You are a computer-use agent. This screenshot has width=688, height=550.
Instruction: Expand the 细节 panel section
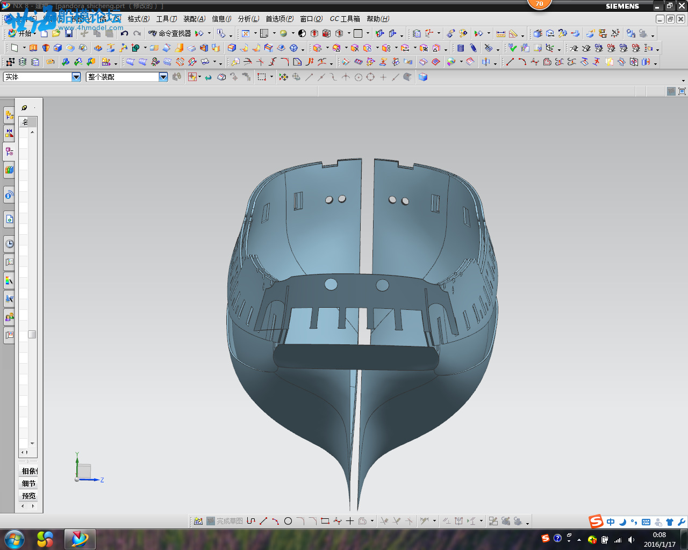pyautogui.click(x=28, y=483)
